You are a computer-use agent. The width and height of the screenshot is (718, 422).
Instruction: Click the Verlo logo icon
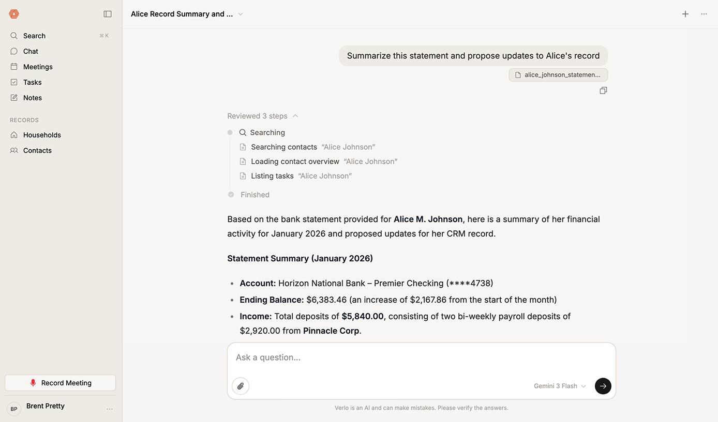pos(14,14)
